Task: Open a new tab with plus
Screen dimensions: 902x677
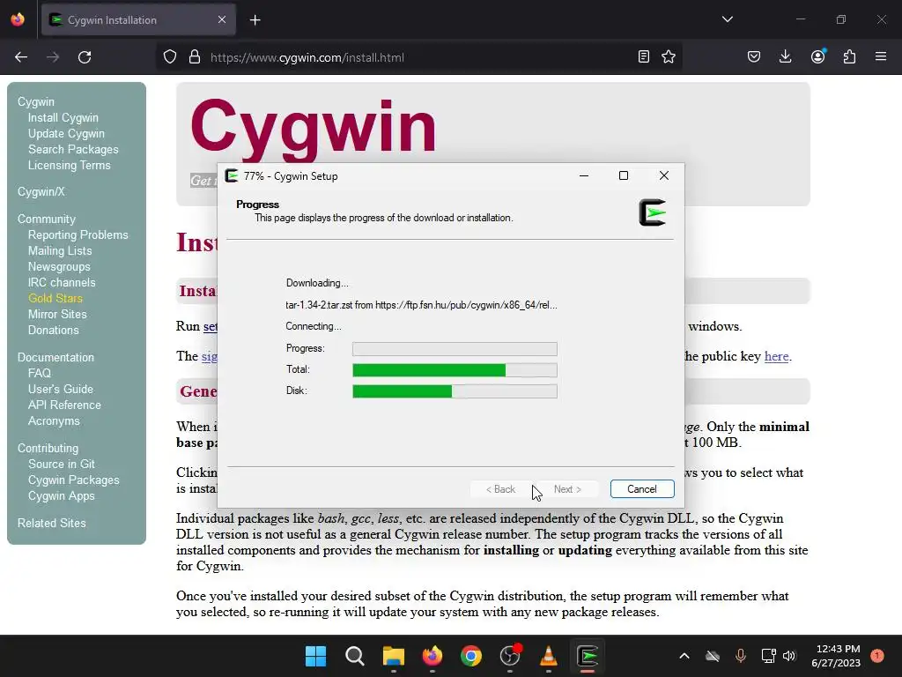Action: 255,20
